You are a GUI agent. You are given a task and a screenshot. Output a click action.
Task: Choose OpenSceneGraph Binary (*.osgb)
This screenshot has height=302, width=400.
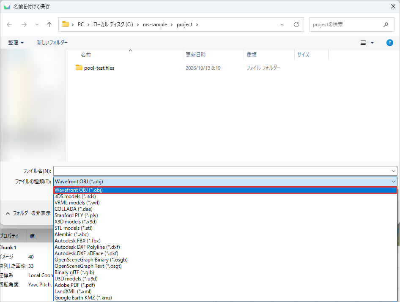point(225,260)
